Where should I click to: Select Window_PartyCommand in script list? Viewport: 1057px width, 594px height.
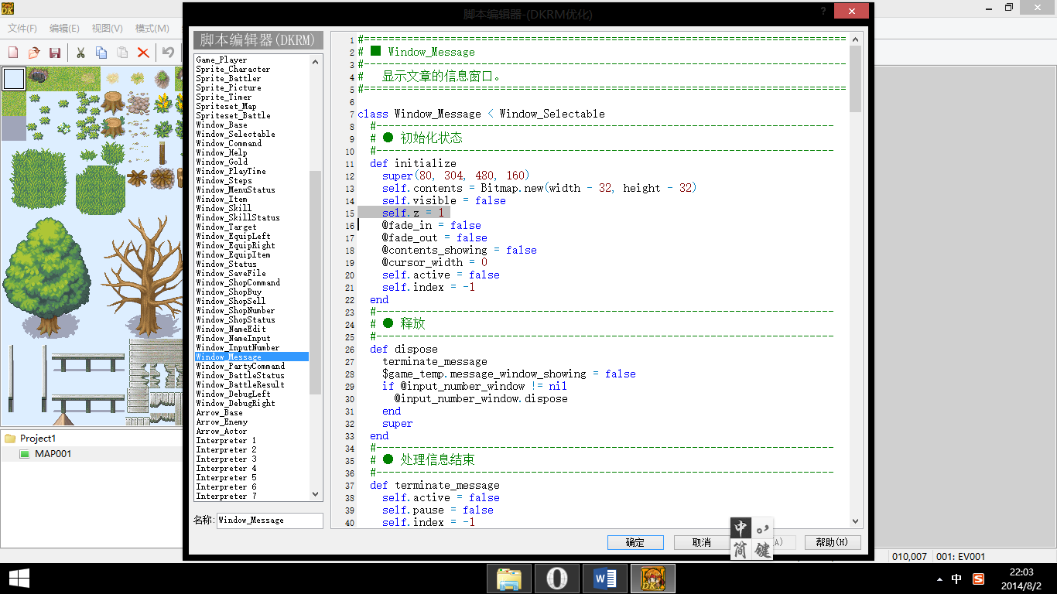tap(240, 366)
